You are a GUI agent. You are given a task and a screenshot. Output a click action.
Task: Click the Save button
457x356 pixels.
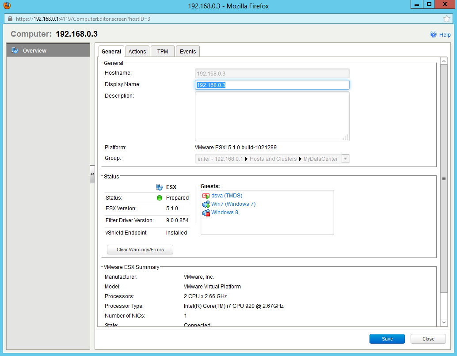[387, 339]
